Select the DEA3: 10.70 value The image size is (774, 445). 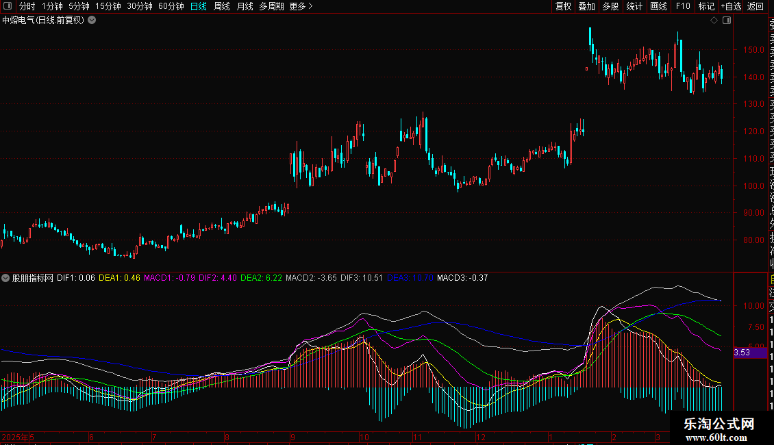click(x=410, y=278)
